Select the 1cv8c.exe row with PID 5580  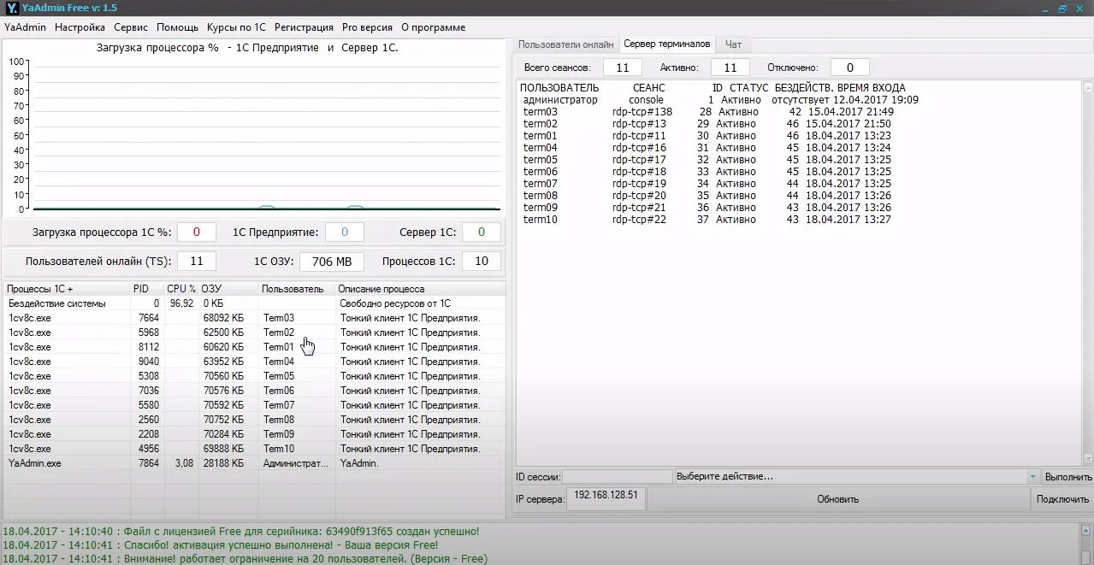255,405
